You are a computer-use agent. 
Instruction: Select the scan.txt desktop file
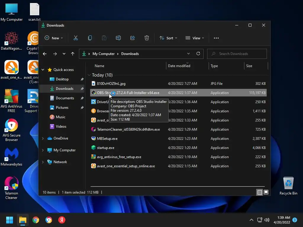click(x=34, y=12)
